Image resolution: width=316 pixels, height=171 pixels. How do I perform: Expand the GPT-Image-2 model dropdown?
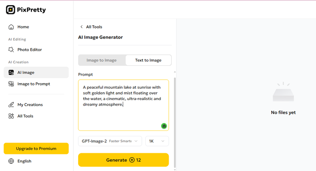(x=110, y=141)
